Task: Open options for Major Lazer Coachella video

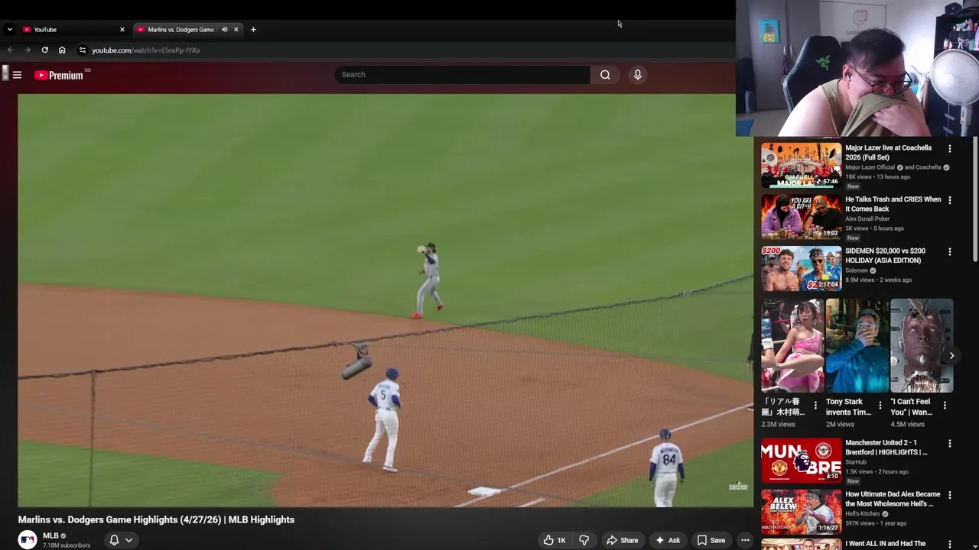Action: tap(950, 149)
